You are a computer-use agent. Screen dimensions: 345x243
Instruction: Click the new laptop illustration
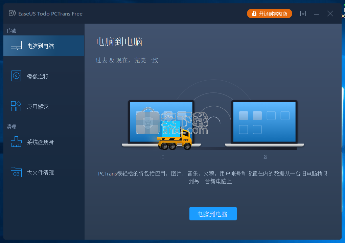(264, 124)
